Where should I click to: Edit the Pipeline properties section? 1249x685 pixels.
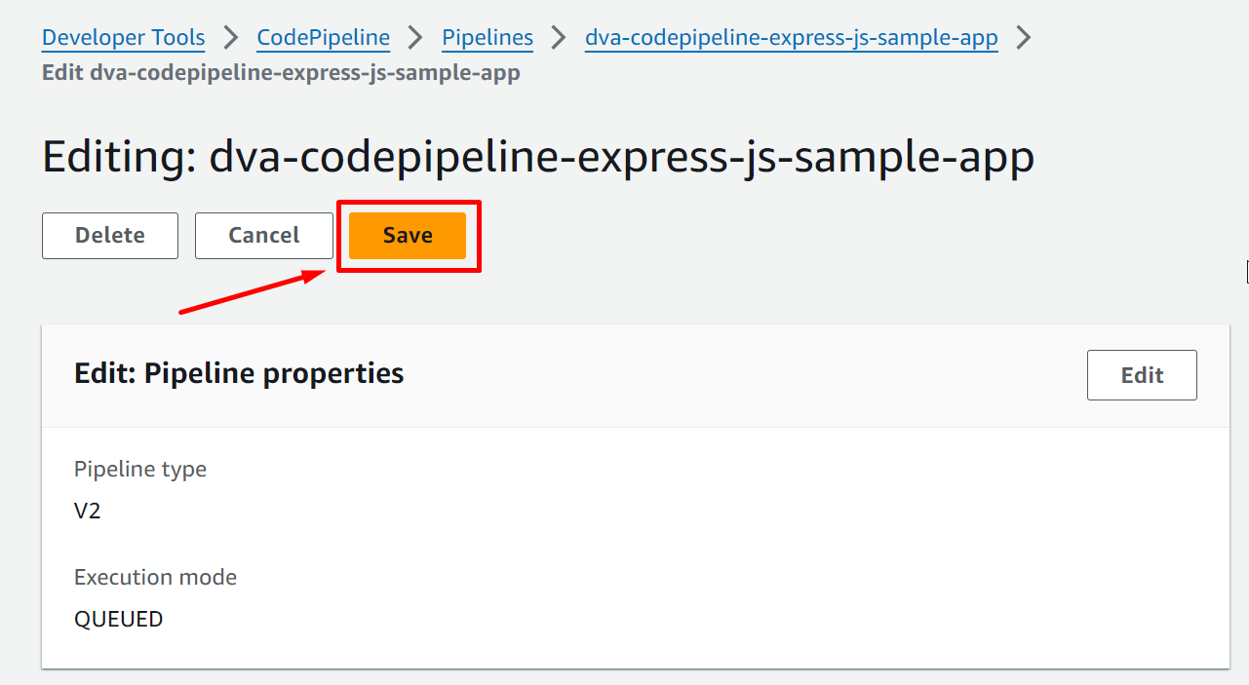1141,375
